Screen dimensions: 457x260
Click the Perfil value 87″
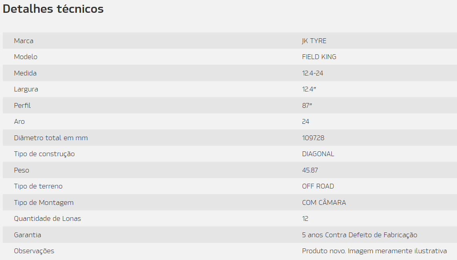click(x=307, y=105)
